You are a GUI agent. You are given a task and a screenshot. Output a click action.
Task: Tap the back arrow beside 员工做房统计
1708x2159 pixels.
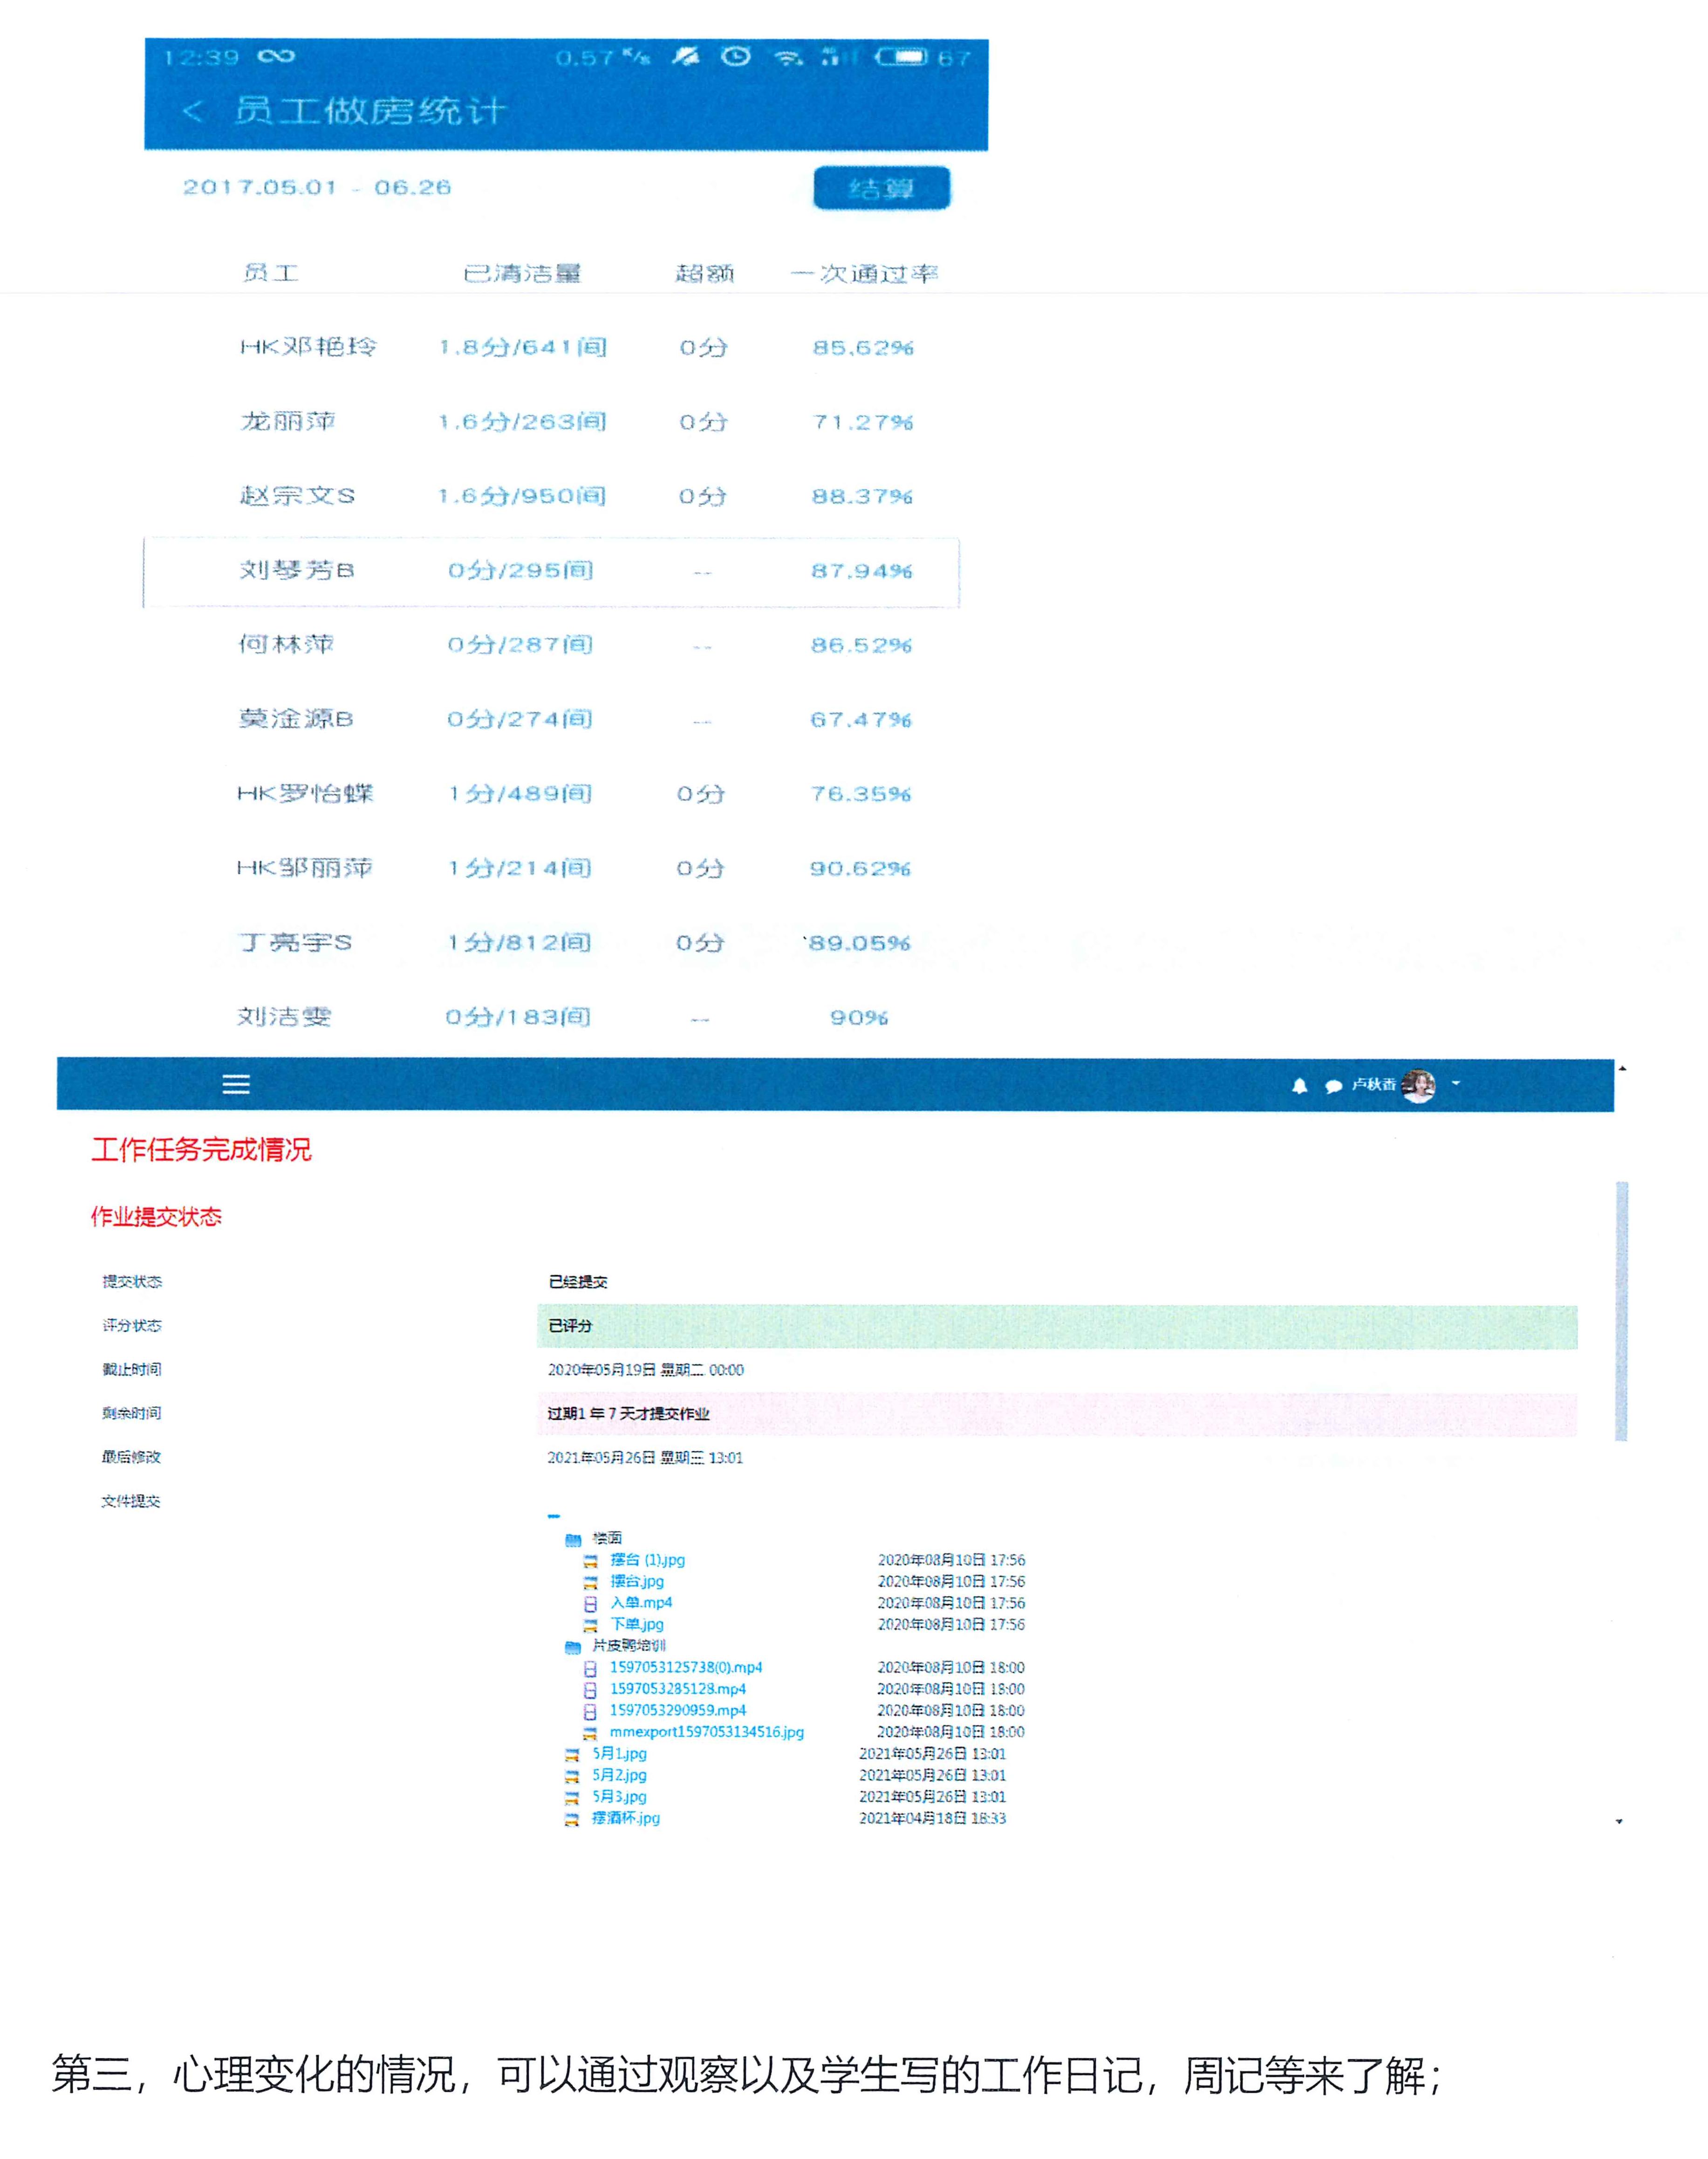(x=193, y=111)
